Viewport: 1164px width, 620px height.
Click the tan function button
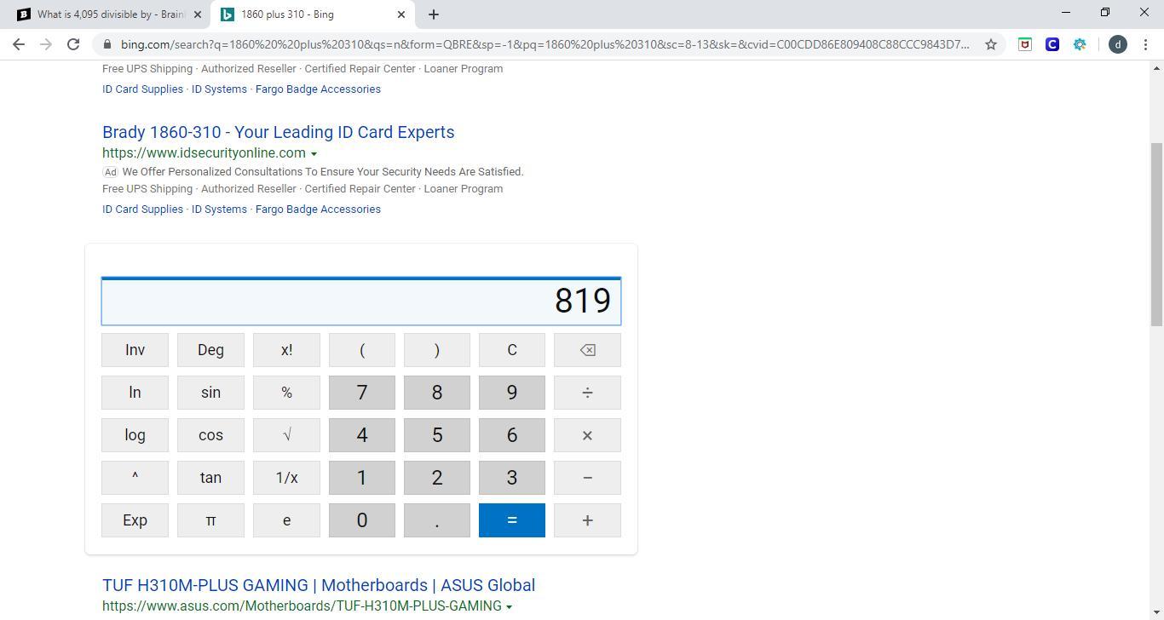(x=210, y=478)
